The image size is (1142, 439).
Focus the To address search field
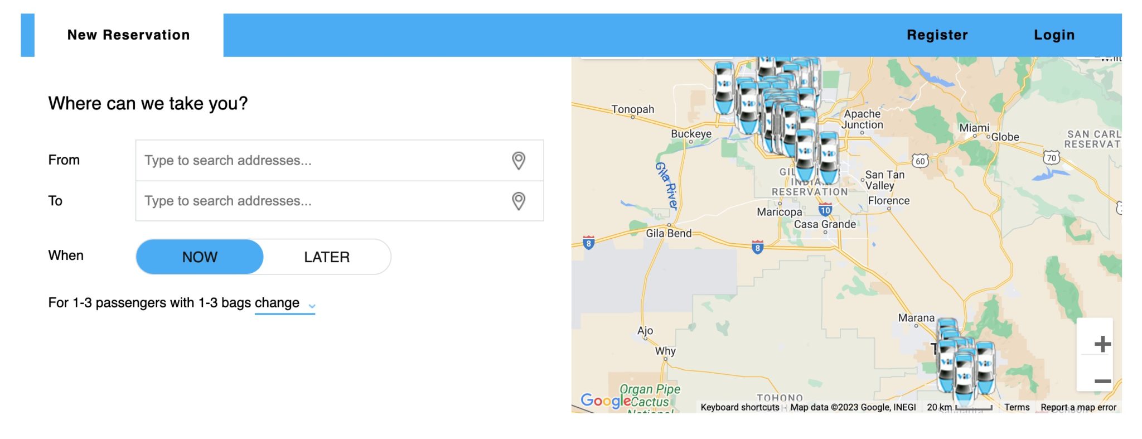[323, 201]
